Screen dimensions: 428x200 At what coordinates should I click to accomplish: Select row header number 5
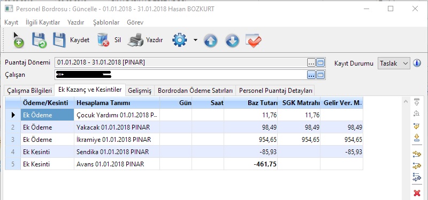tap(12, 164)
